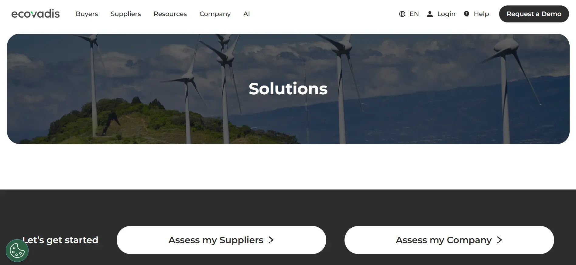Click the arrow on Assess my Suppliers
576x265 pixels.
271,240
